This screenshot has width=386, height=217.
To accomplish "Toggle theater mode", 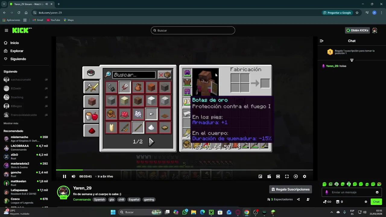I will click(x=278, y=176).
